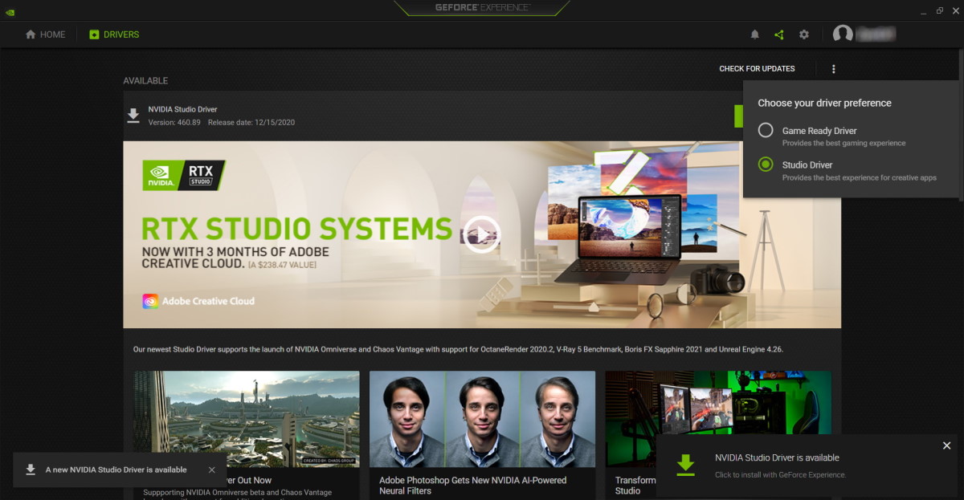This screenshot has width=964, height=500.
Task: Play the RTX Studio Systems banner video
Action: pyautogui.click(x=482, y=235)
